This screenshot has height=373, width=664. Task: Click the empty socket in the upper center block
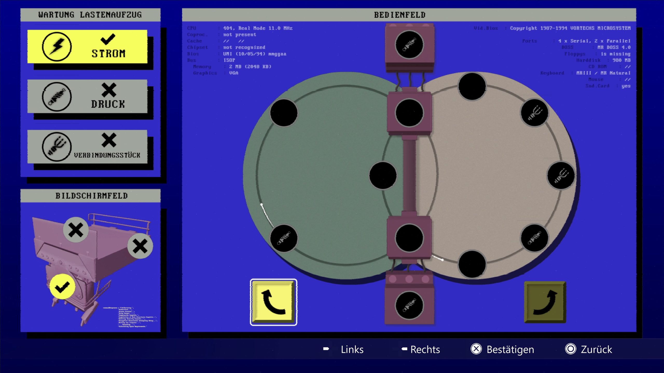click(x=409, y=113)
